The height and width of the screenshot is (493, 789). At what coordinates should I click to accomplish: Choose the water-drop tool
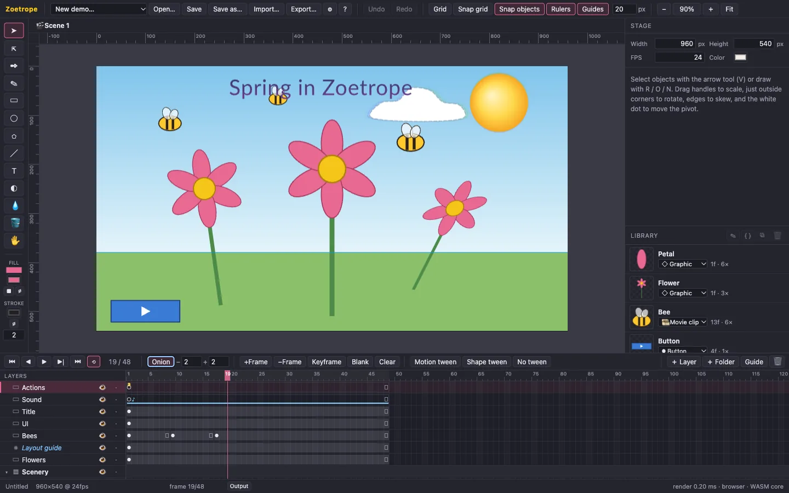(14, 206)
